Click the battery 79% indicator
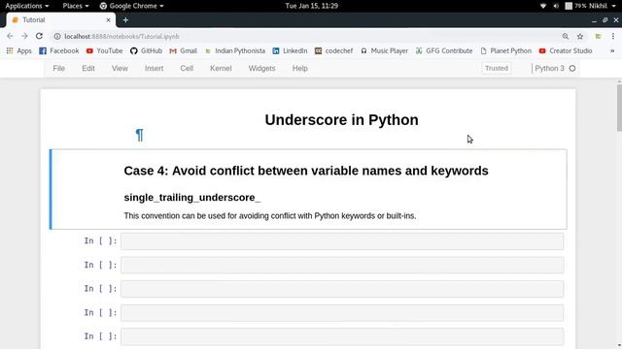 575,6
